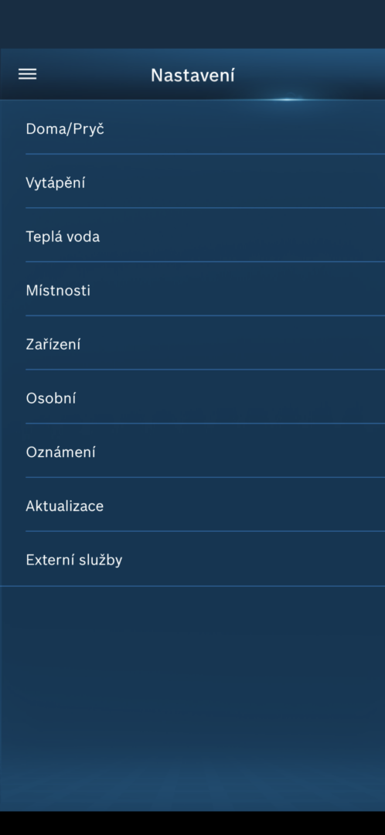
Task: Tap the Zařízení row text
Action: tap(53, 344)
